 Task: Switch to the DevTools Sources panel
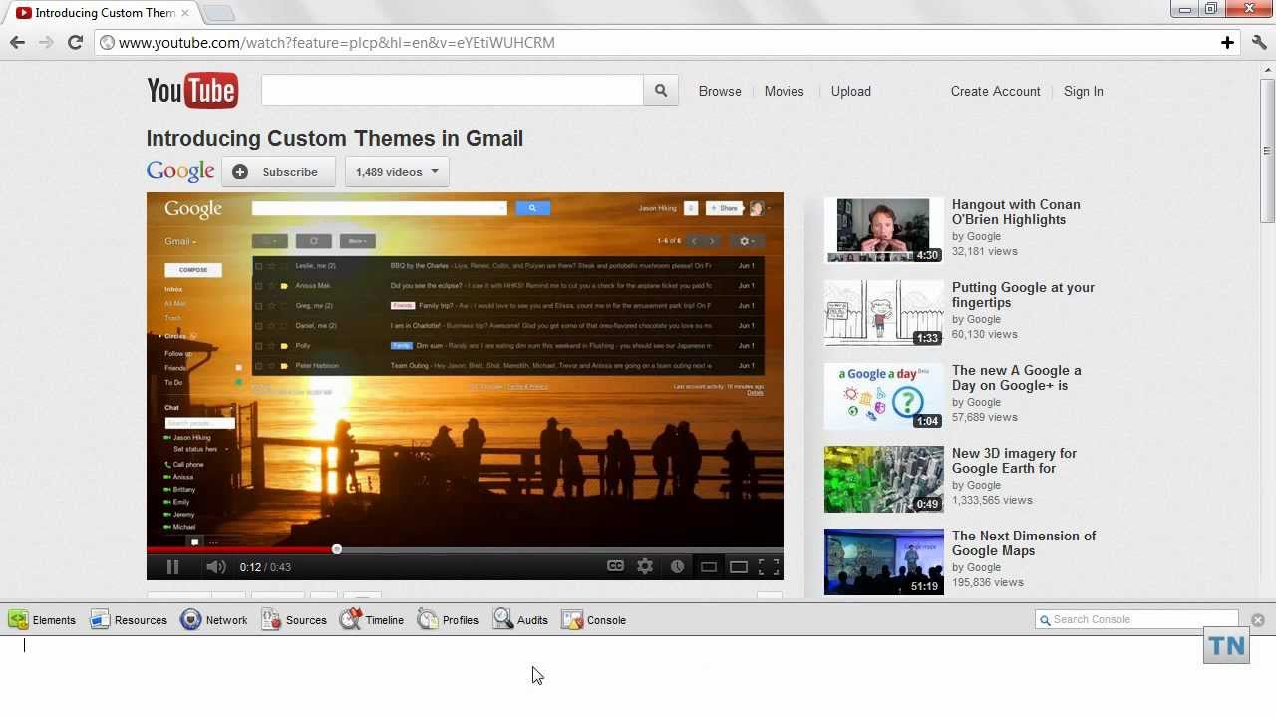294,620
